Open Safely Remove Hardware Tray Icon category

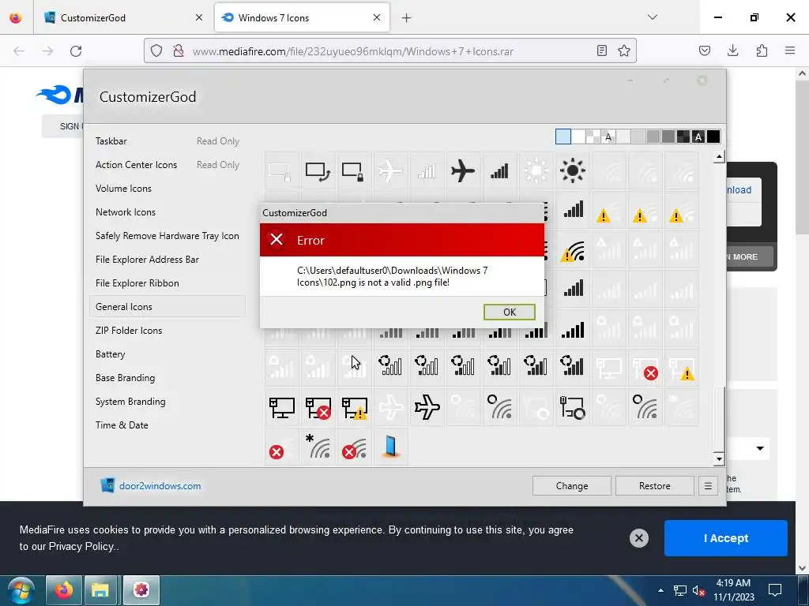click(167, 236)
